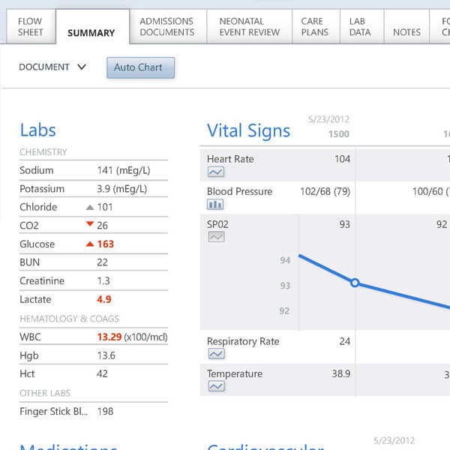Select the elevated Lactate value 4.9
The image size is (450, 450).
click(x=104, y=299)
